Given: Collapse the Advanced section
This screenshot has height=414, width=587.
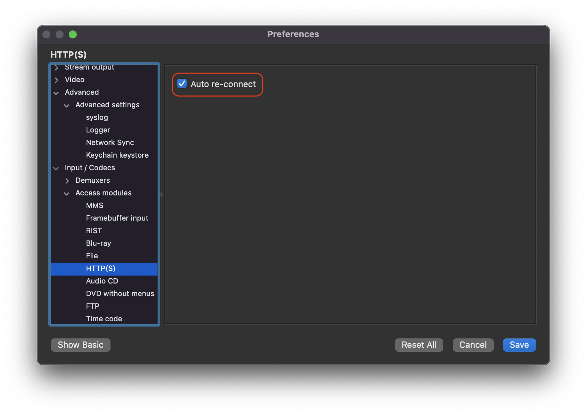Looking at the screenshot, I should 56,93.
